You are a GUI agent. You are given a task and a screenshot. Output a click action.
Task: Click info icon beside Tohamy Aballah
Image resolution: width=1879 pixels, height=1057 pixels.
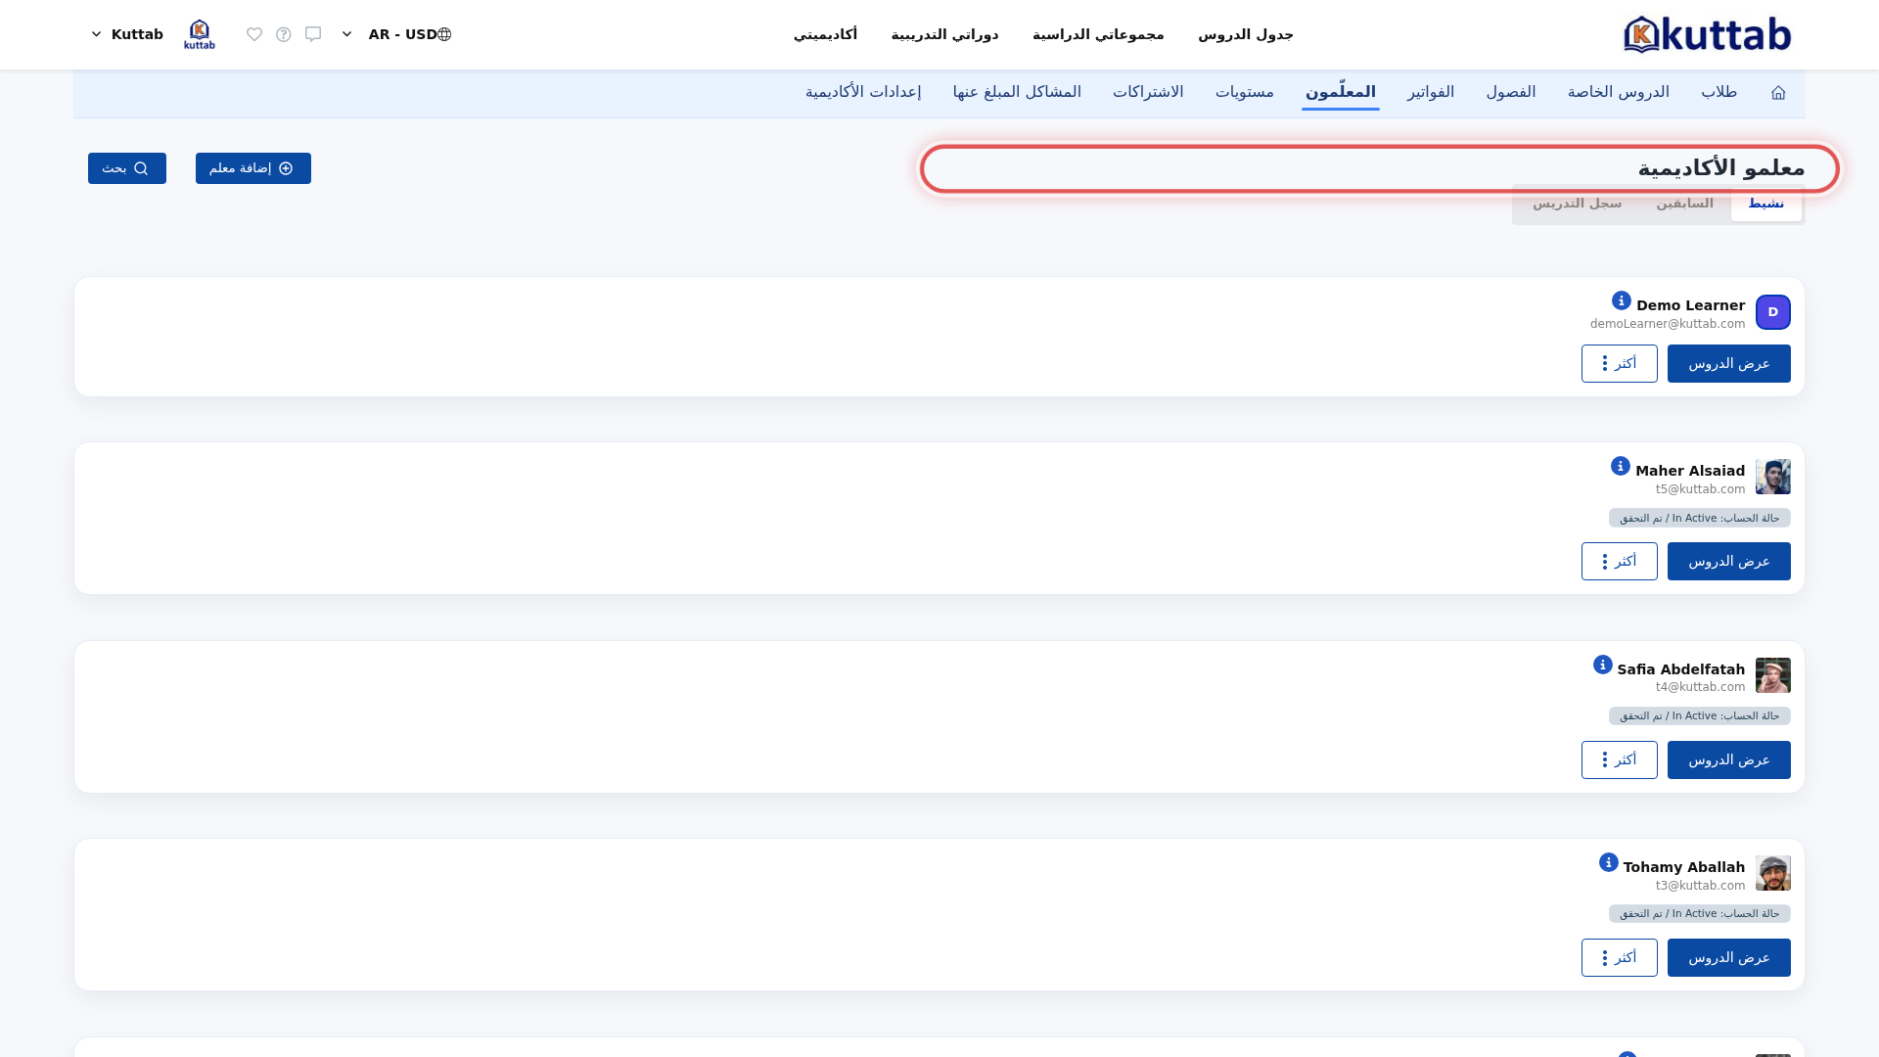coord(1609,862)
